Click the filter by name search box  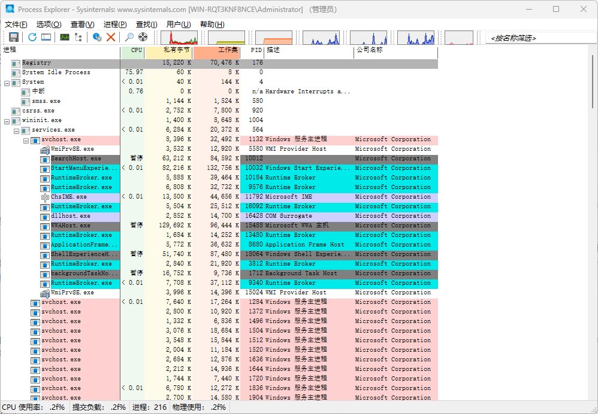click(539, 38)
